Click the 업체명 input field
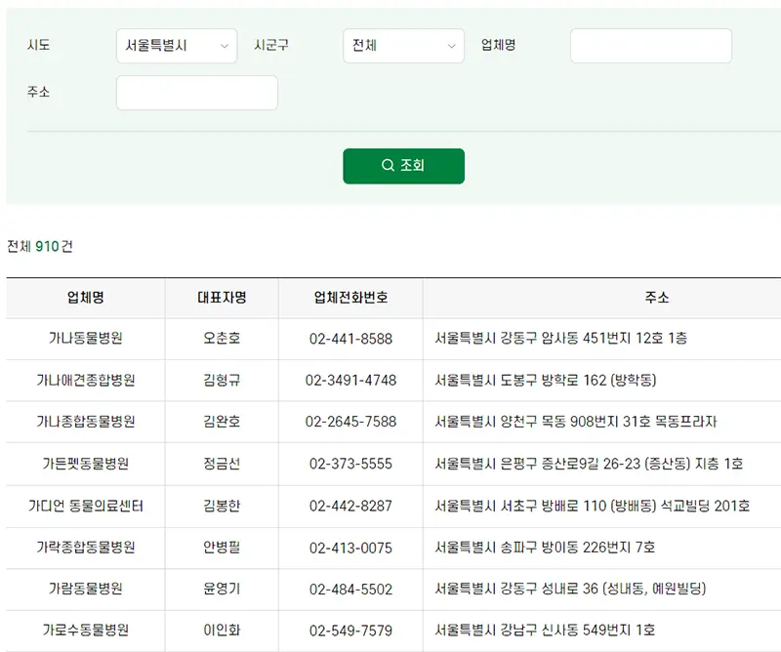 pyautogui.click(x=649, y=46)
